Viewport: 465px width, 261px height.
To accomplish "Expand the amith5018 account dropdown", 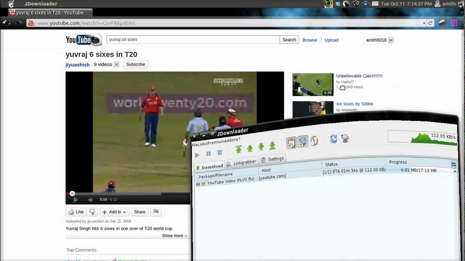I will (x=380, y=40).
